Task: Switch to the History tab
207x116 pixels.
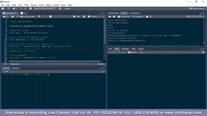Action: pyautogui.click(x=124, y=13)
